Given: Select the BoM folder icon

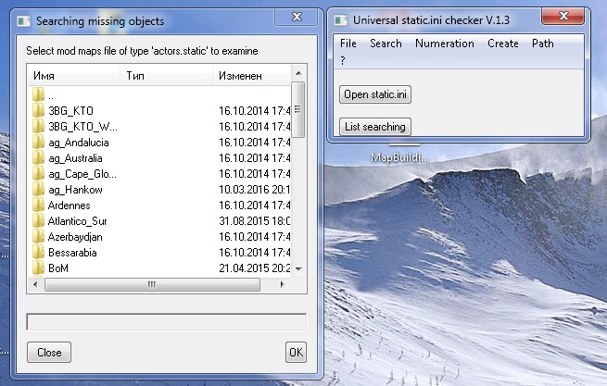Looking at the screenshot, I should point(38,268).
